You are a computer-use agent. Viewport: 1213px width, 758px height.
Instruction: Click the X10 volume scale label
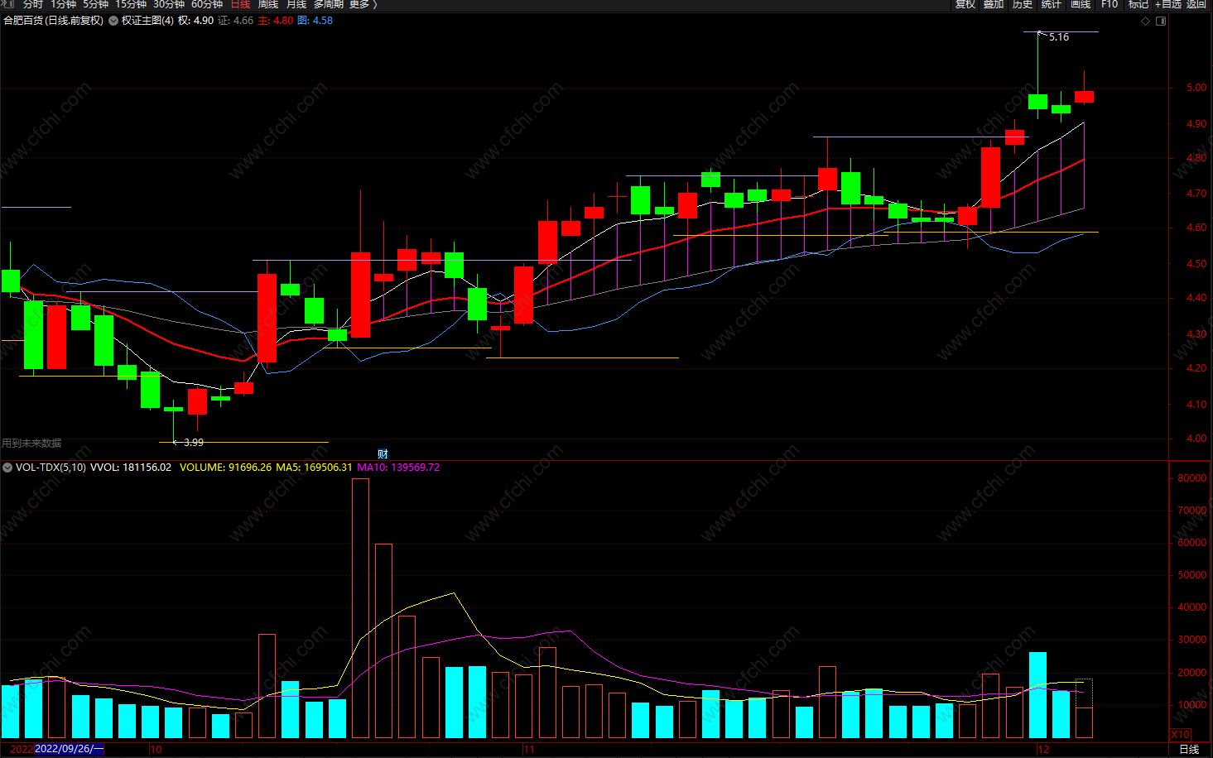[1180, 734]
